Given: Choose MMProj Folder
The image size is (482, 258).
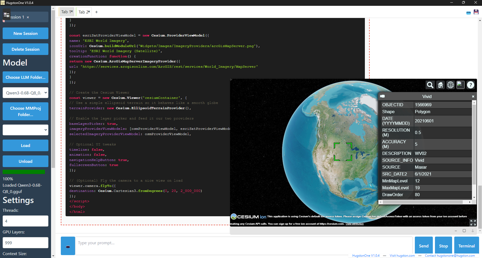Looking at the screenshot, I should click(x=25, y=111).
